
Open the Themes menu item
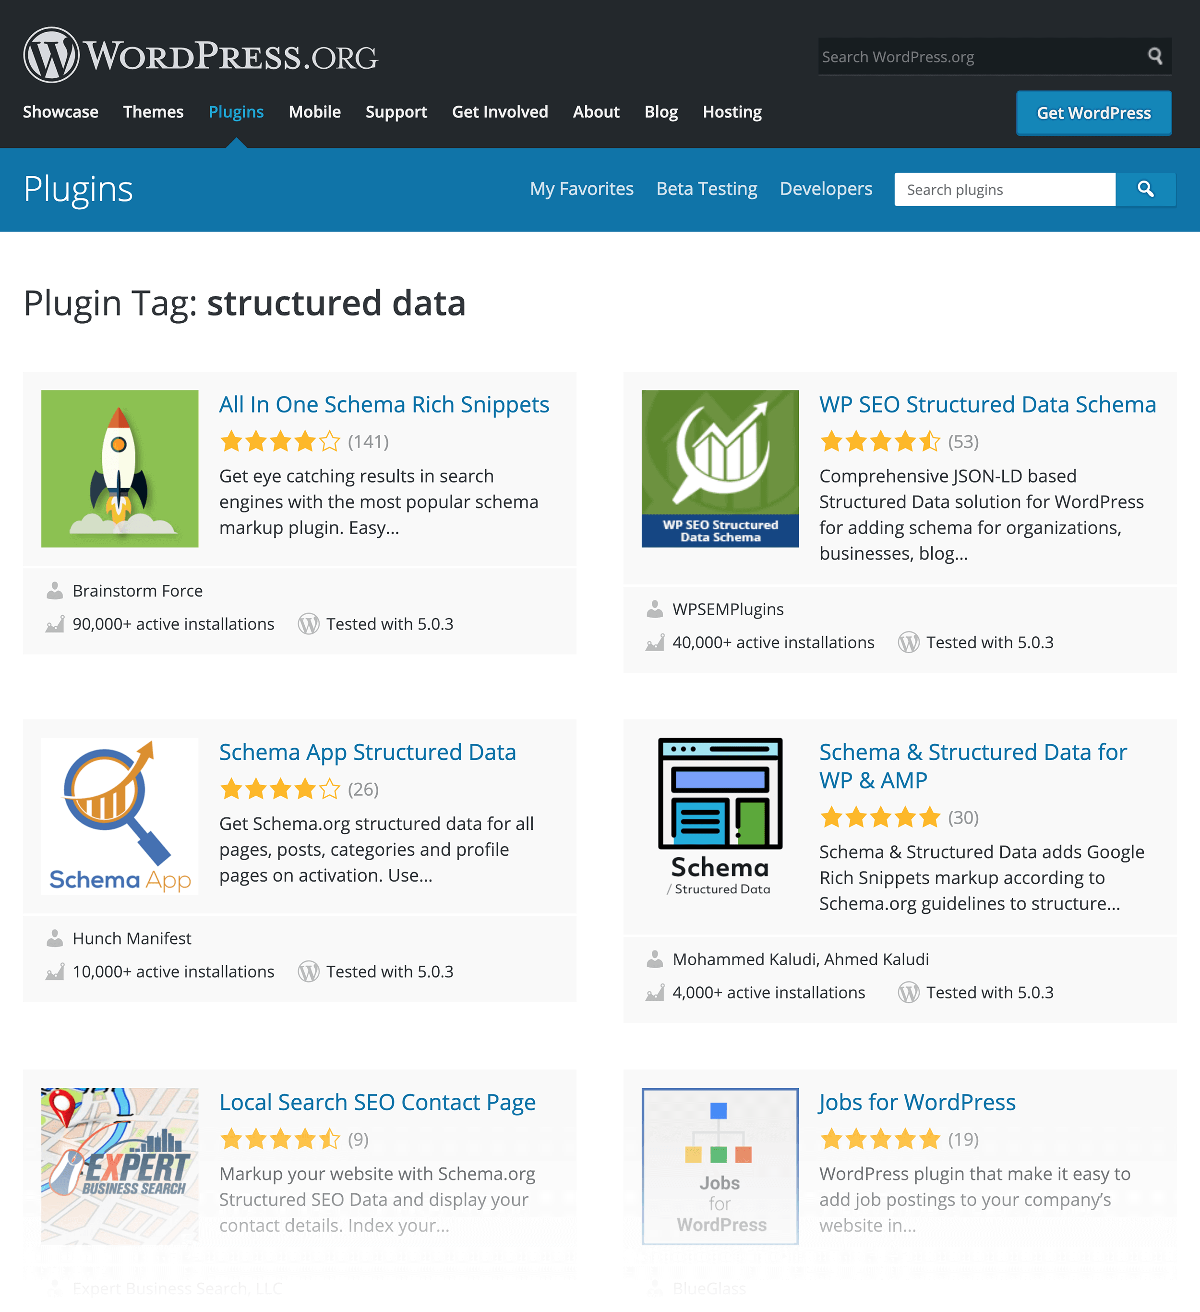click(154, 112)
